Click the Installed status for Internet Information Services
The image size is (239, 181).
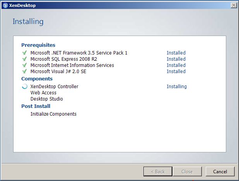(x=176, y=65)
